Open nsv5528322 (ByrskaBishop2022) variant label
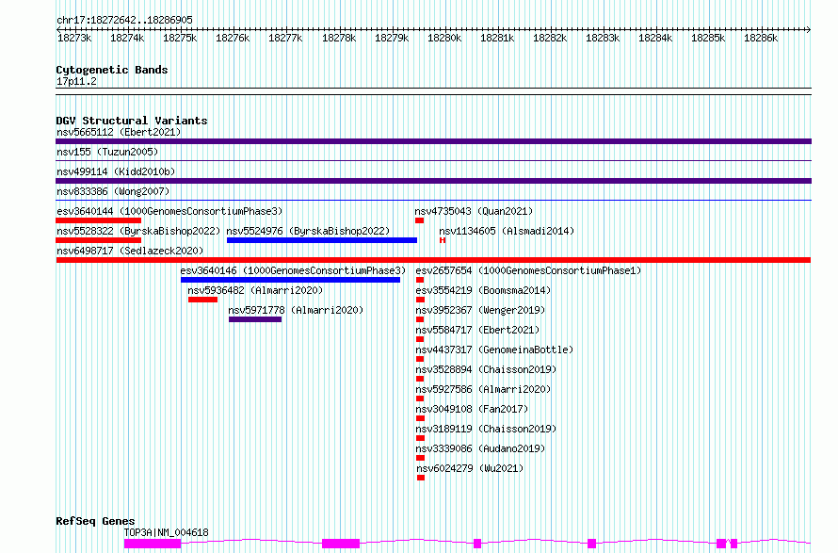Viewport: 838px width, 553px height. pyautogui.click(x=138, y=231)
